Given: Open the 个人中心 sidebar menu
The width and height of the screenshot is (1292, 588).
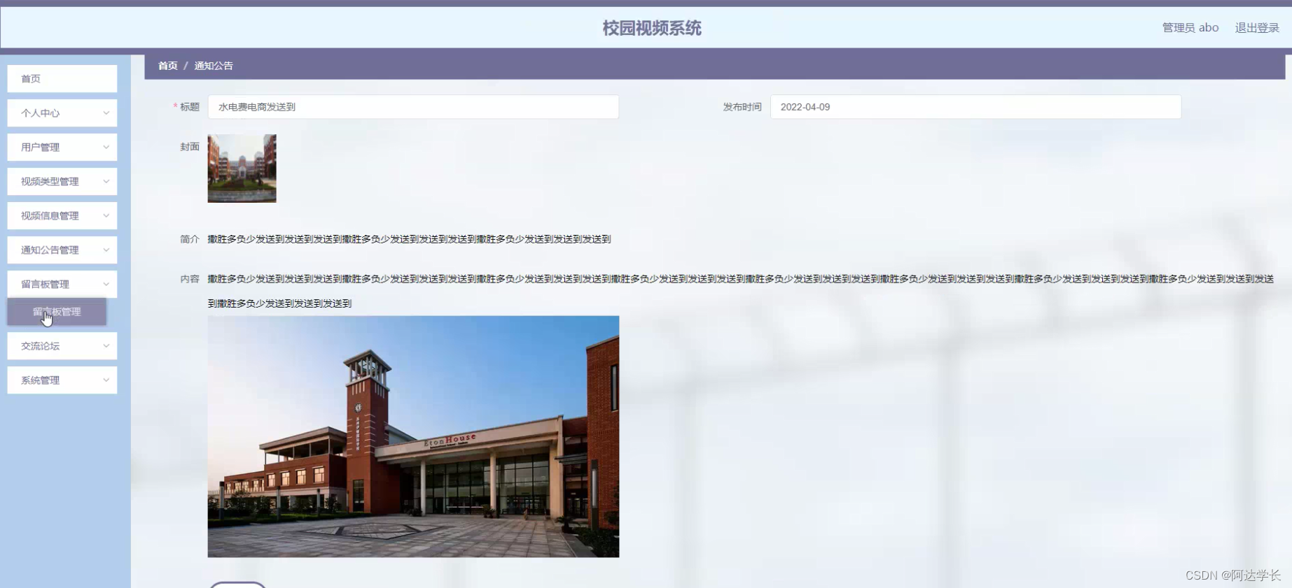Looking at the screenshot, I should pos(62,113).
